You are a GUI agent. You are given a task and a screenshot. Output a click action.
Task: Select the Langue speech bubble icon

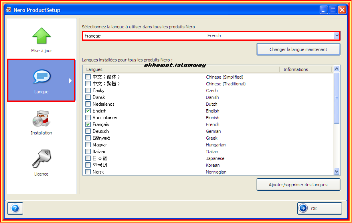42,77
